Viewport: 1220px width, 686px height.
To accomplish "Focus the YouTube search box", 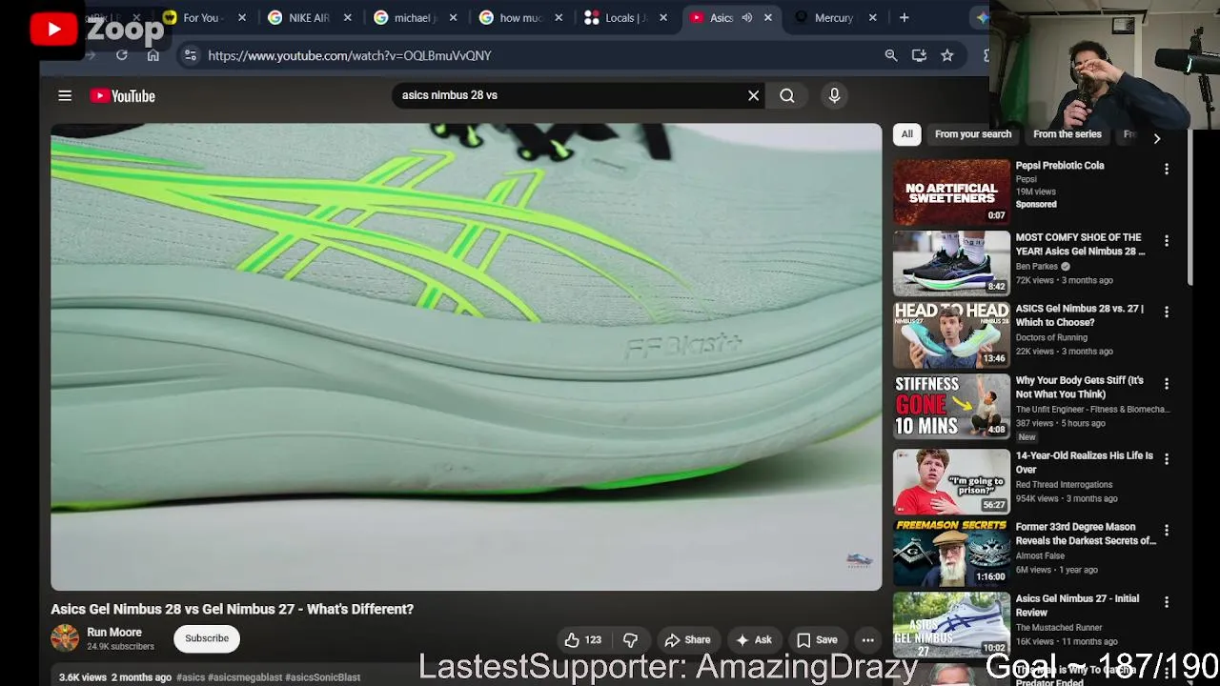I will (x=567, y=95).
